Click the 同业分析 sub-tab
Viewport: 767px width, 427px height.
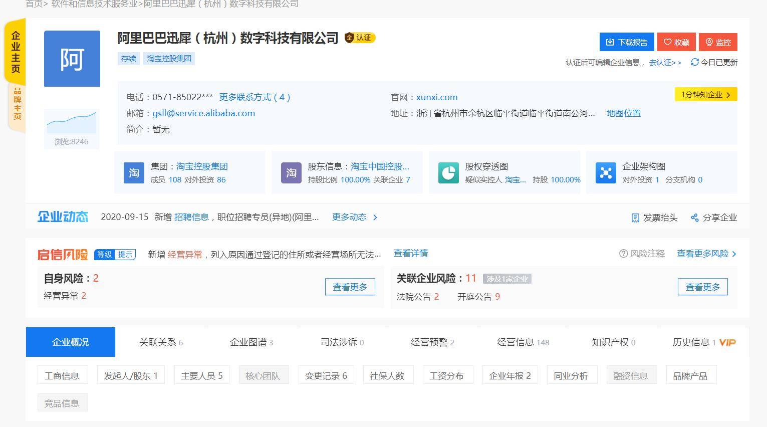571,375
